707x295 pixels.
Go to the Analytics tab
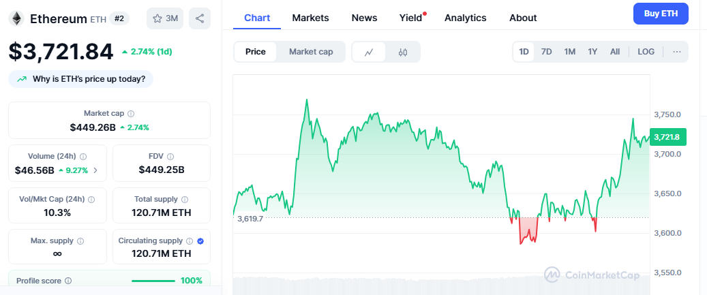[465, 18]
